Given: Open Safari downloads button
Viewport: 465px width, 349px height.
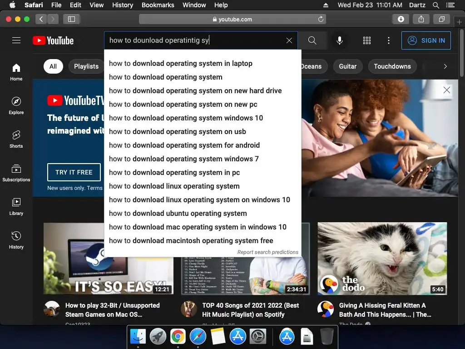Looking at the screenshot, I should pos(401,19).
